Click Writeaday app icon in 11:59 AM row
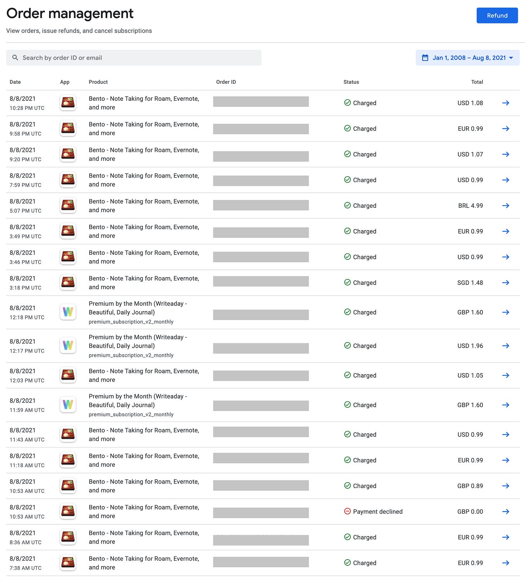The width and height of the screenshot is (525, 581). click(68, 405)
